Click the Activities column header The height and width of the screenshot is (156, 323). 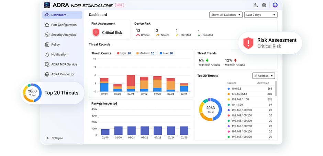point(263,83)
